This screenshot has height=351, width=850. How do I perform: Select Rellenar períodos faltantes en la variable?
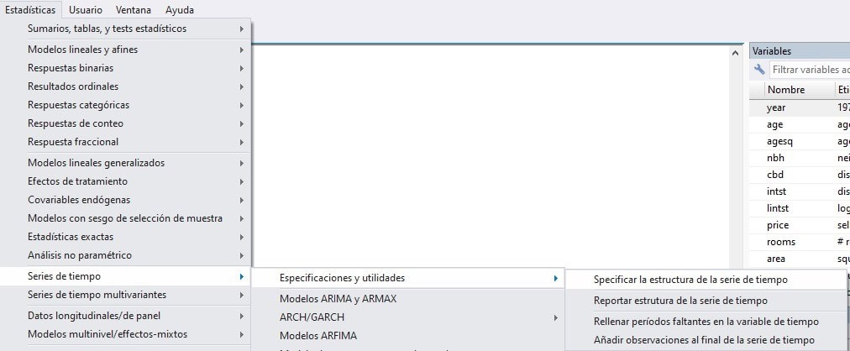coord(706,322)
